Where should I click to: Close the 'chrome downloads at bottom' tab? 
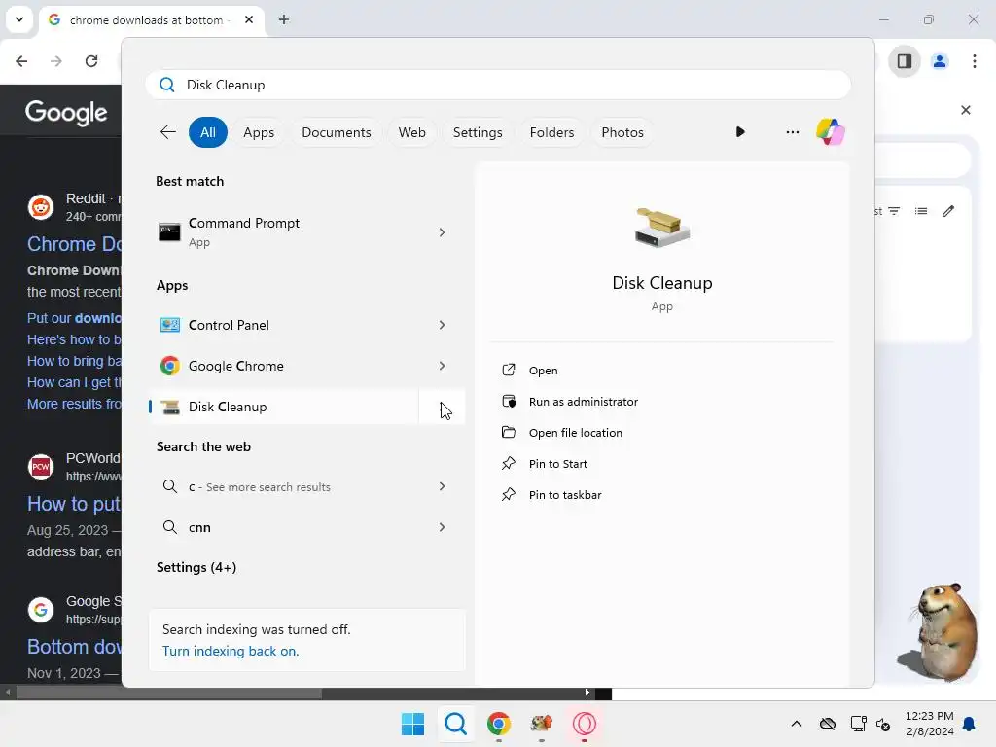[x=249, y=19]
